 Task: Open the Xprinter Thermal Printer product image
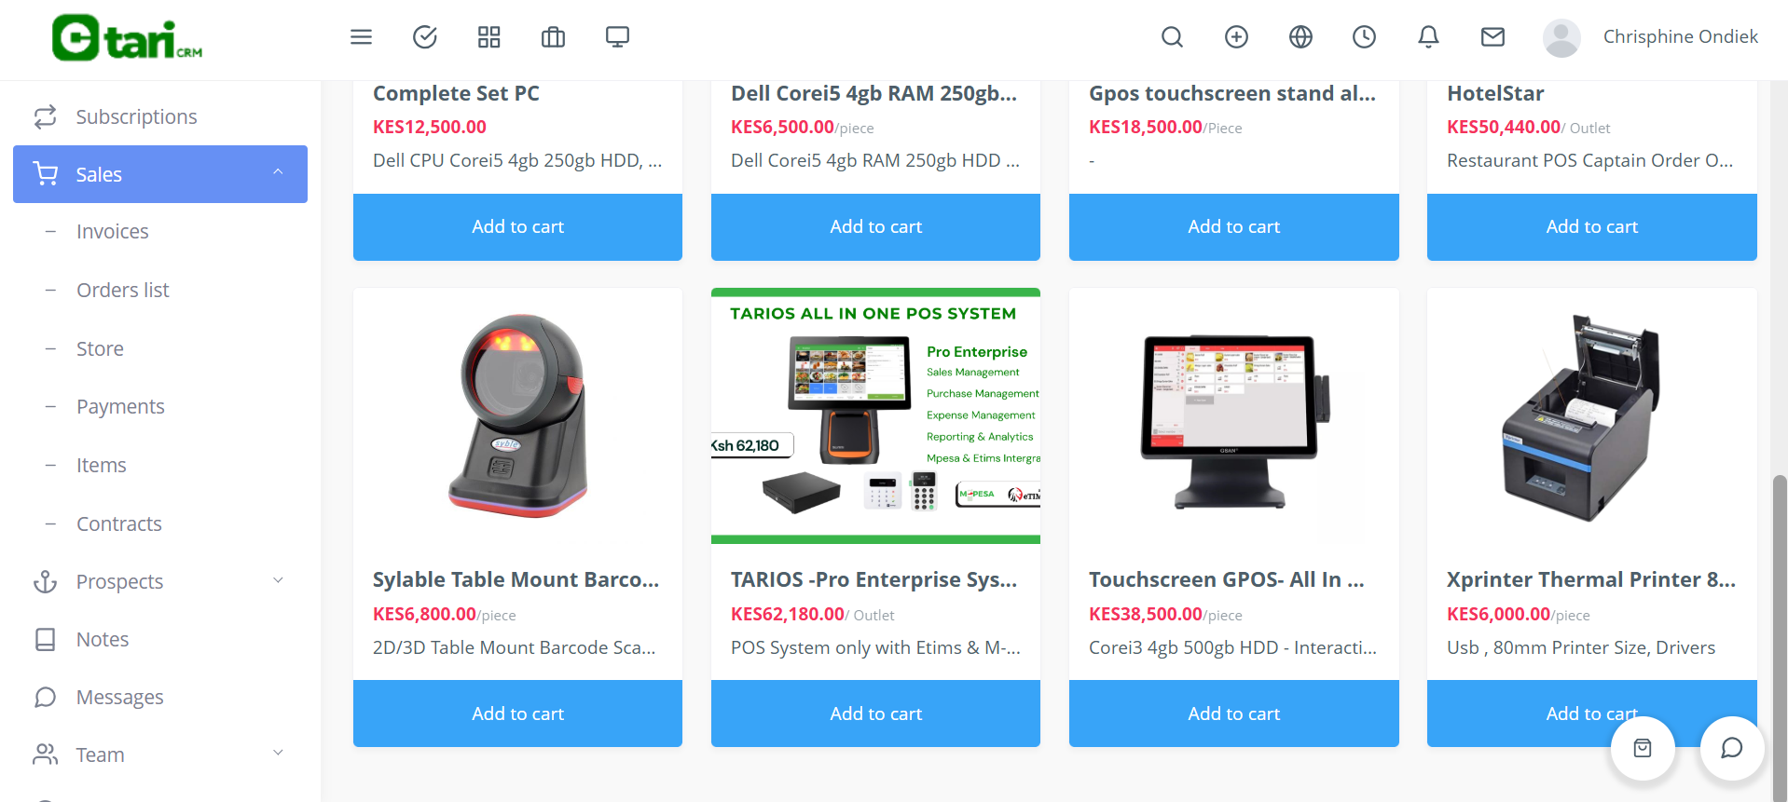[1591, 416]
